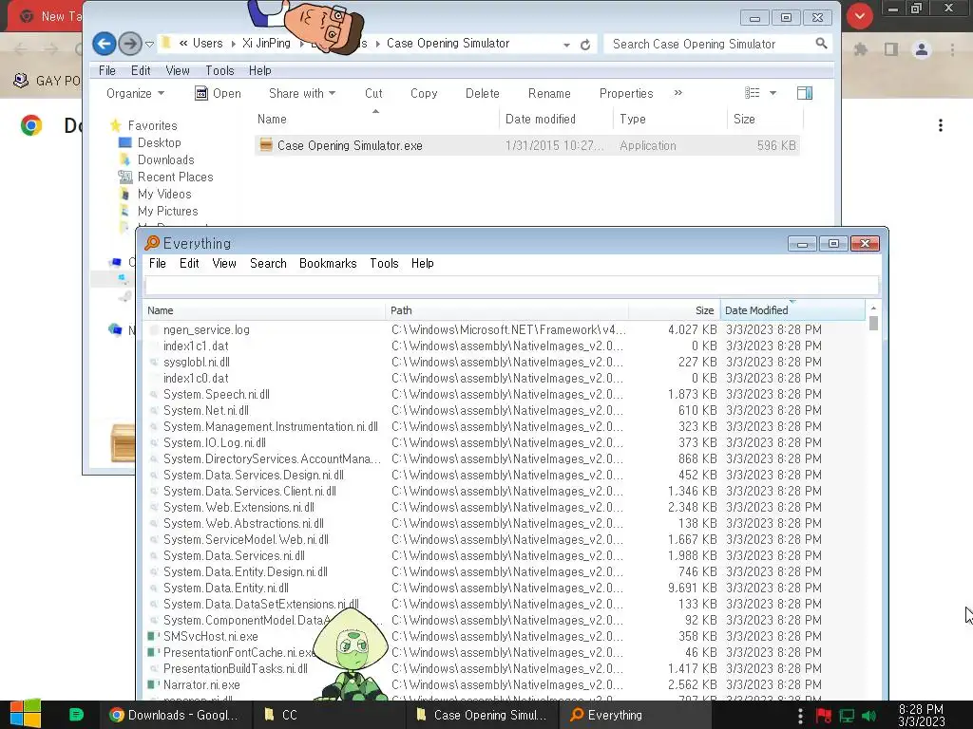
Task: Change view using the Explorer view icon
Action: click(753, 93)
